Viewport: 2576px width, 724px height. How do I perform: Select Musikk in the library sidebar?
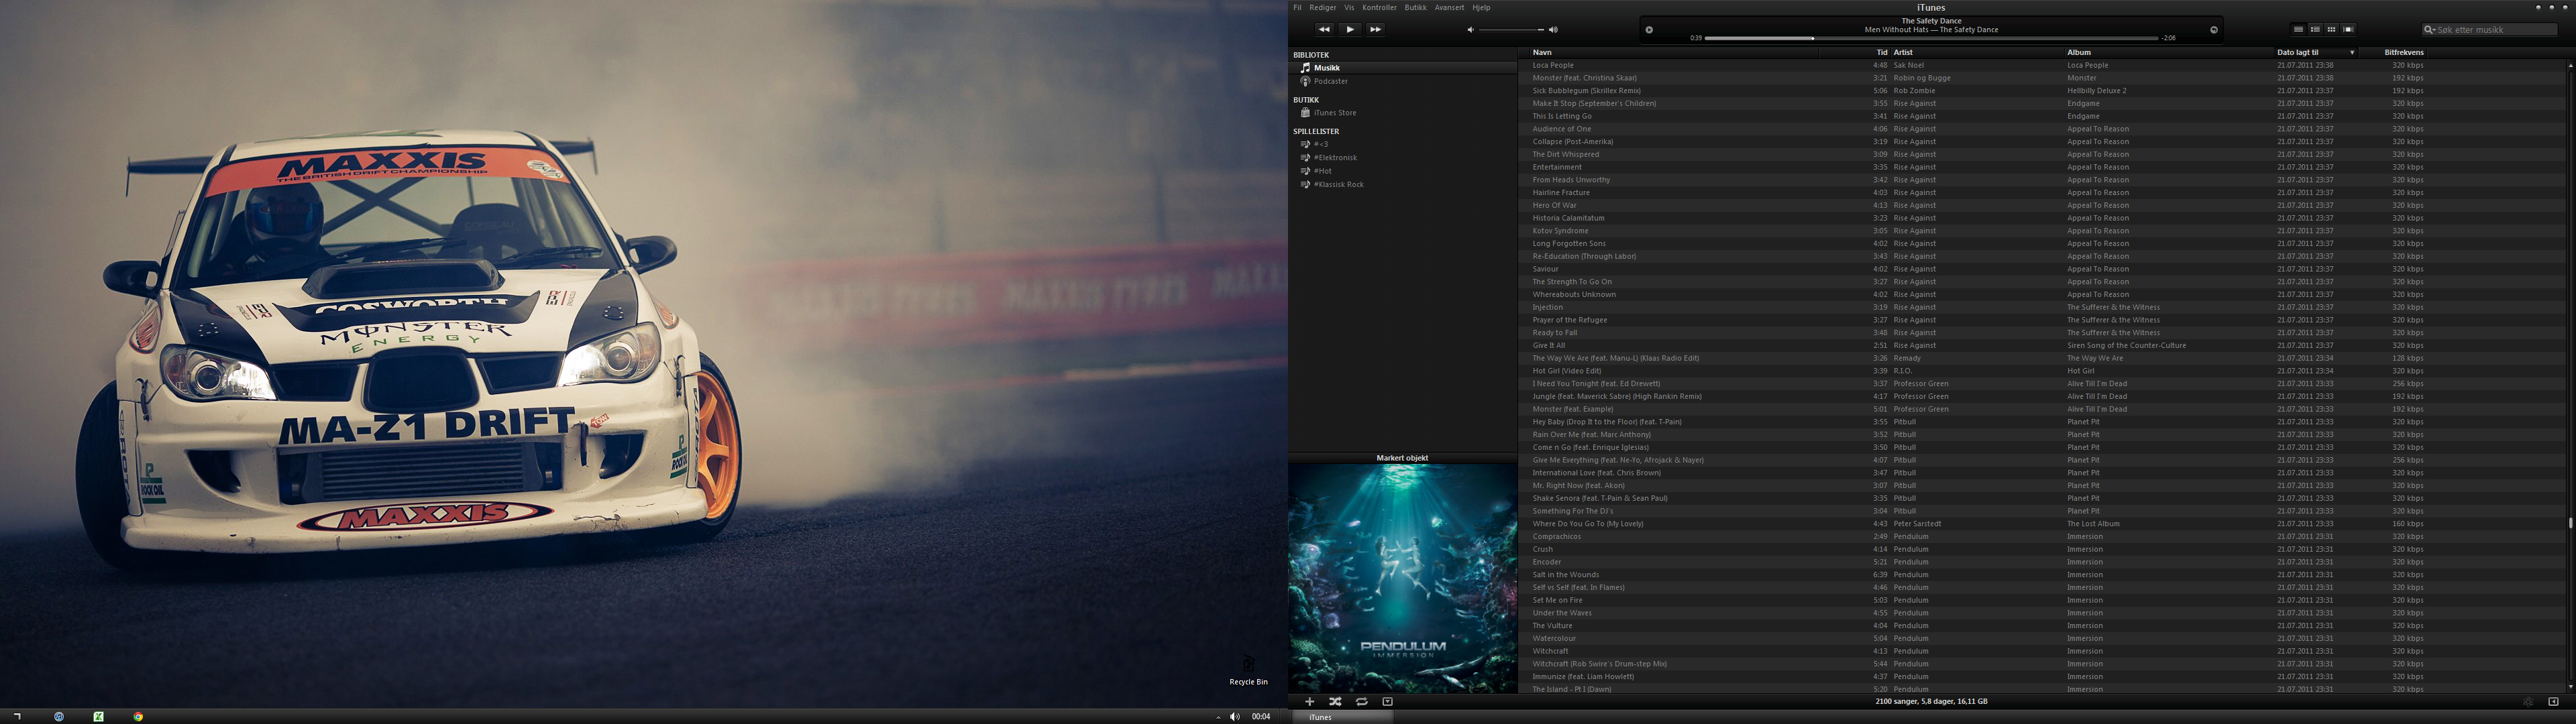coord(1403,68)
